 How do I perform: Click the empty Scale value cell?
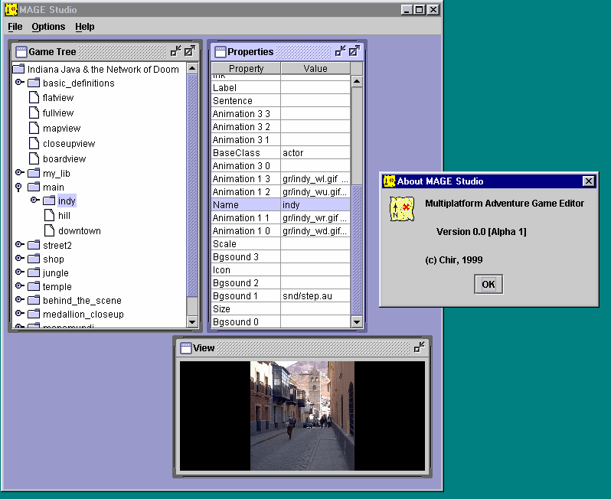[x=315, y=244]
